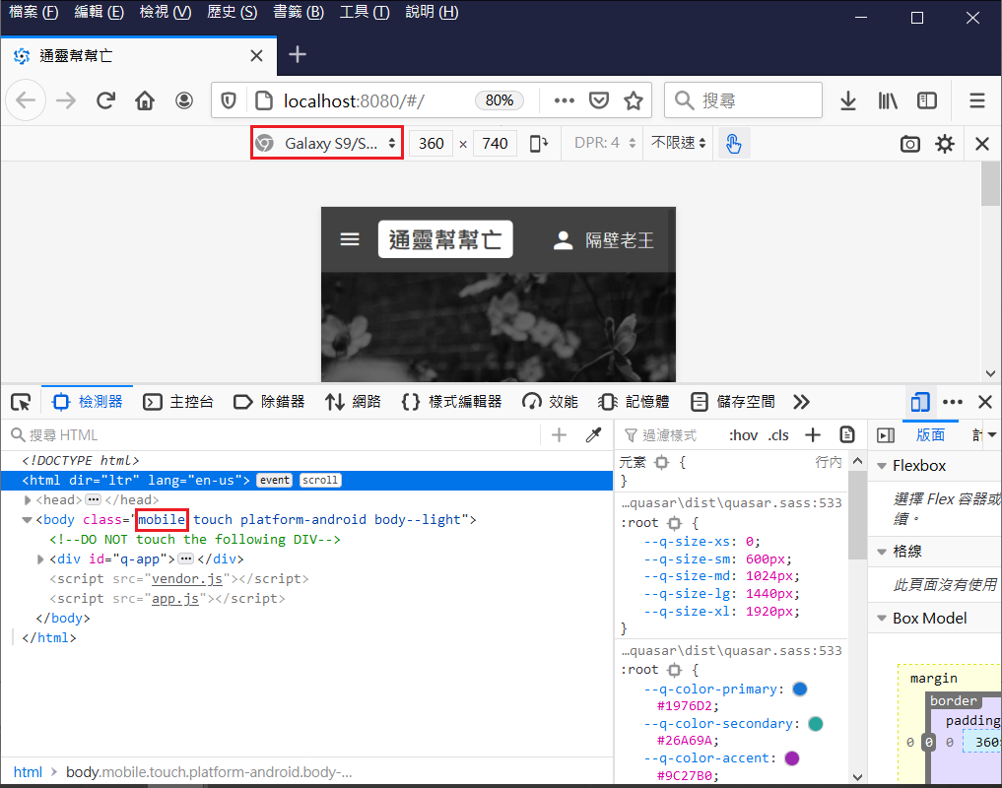Toggle print media simulation icon
Screen dimensions: 1002x788
(846, 435)
